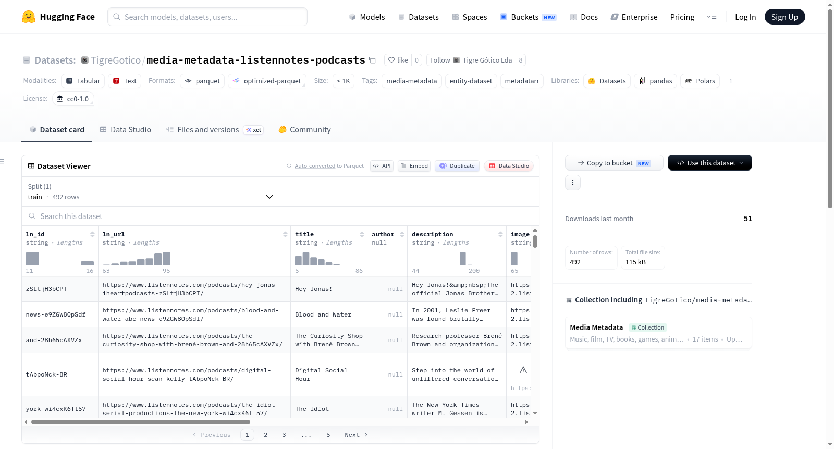Image resolution: width=834 pixels, height=449 pixels.
Task: Open the three-dot more options button
Action: [x=573, y=183]
